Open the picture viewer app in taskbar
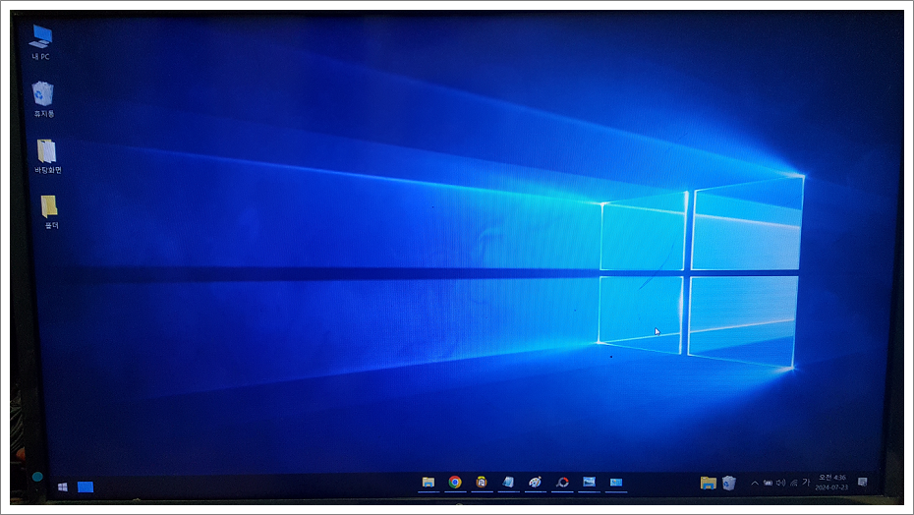The height and width of the screenshot is (515, 914). pyautogui.click(x=589, y=482)
